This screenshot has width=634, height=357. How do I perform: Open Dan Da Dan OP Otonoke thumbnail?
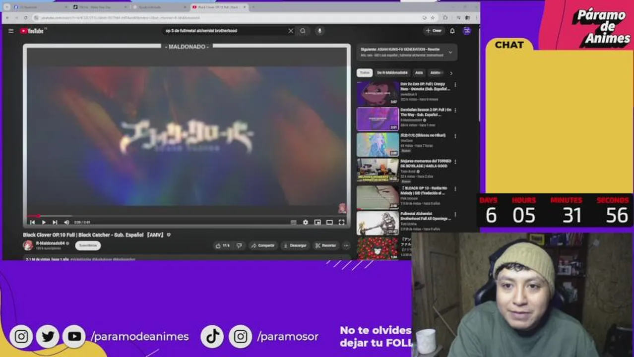pyautogui.click(x=378, y=94)
